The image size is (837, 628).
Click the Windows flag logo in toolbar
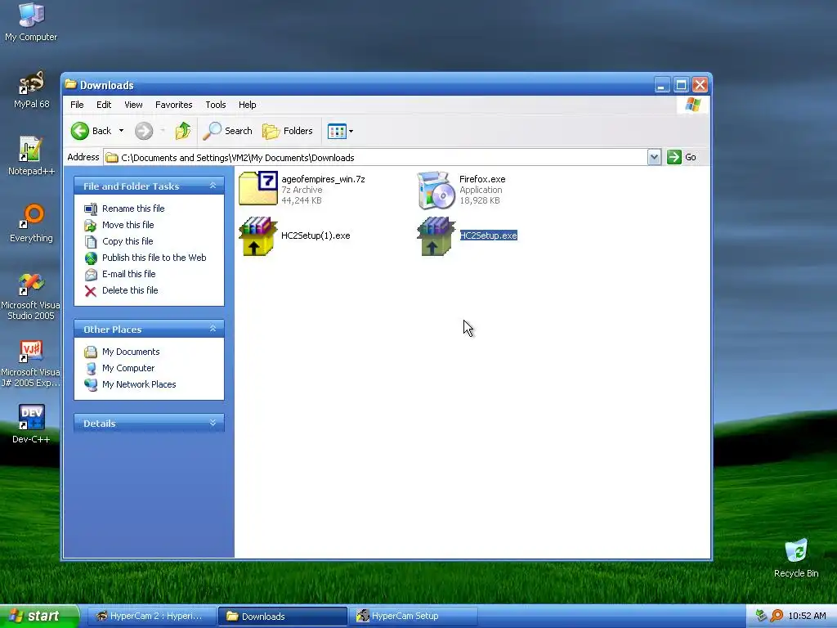click(693, 105)
